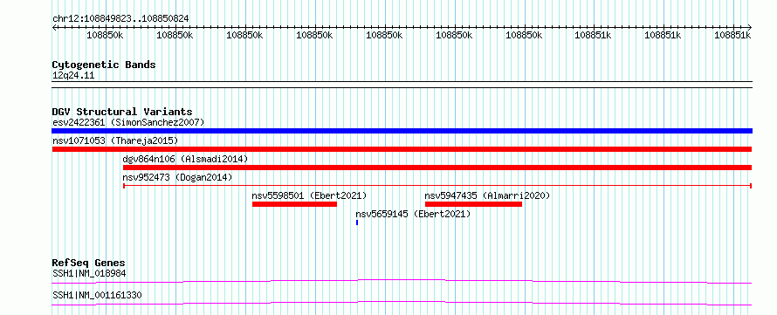
Task: Click the RefSeq Genes track heading
Action: 89,263
